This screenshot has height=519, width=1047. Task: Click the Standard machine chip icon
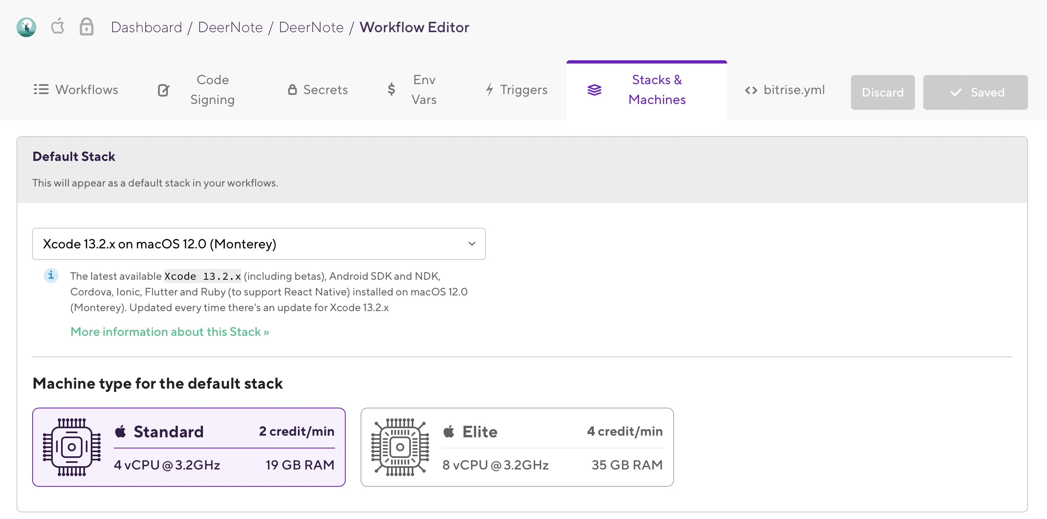[72, 447]
